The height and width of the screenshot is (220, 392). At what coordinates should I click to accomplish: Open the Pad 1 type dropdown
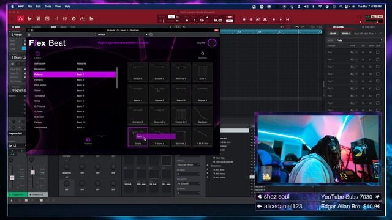(x=353, y=53)
